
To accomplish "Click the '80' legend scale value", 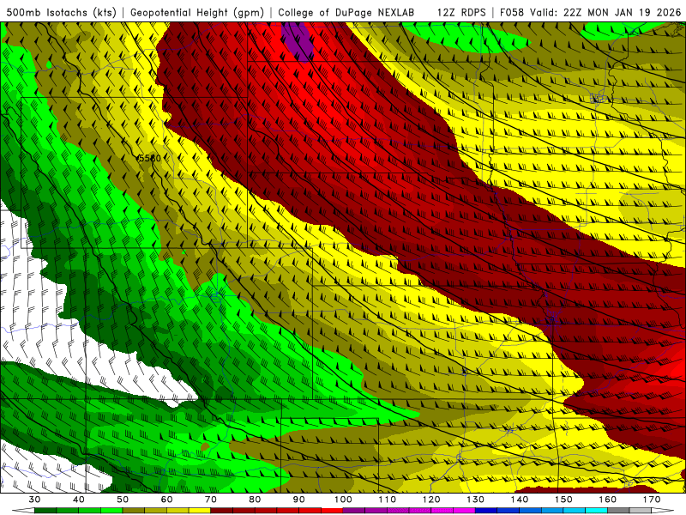I will pos(255,500).
